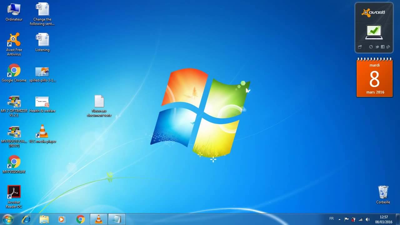400x225 pixels.
Task: Launch Google Chrome from the taskbar
Action: tap(80, 219)
